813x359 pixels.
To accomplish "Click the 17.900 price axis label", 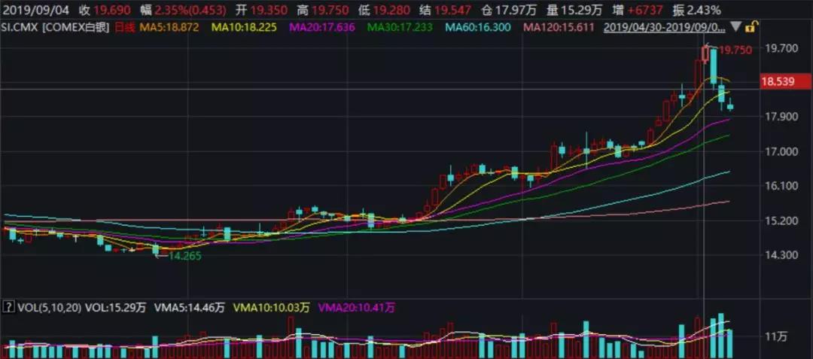I will tap(781, 117).
